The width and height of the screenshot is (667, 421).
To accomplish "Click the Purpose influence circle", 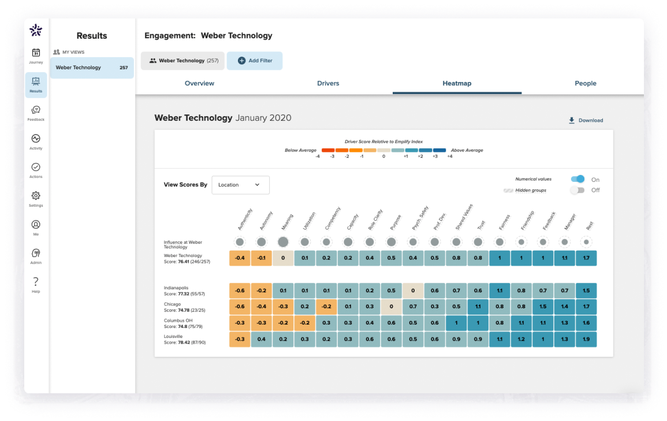I will tap(392, 242).
